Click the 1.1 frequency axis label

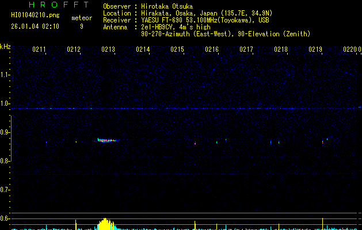pyautogui.click(x=5, y=75)
